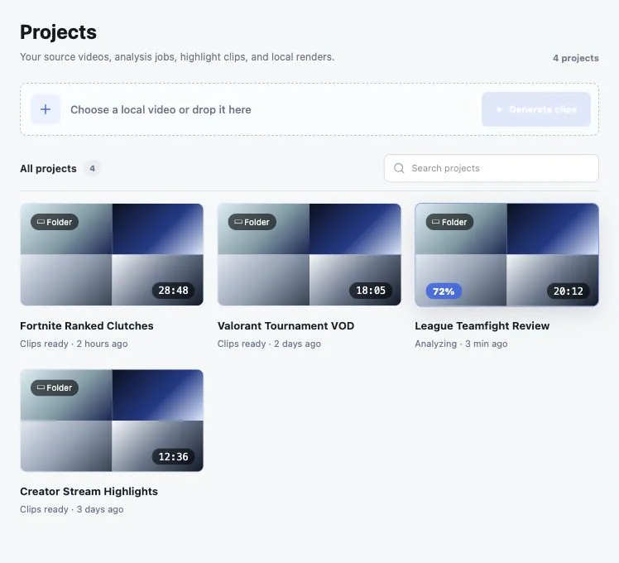Click 'Clips ready · 2 hours ago' status

(x=74, y=344)
